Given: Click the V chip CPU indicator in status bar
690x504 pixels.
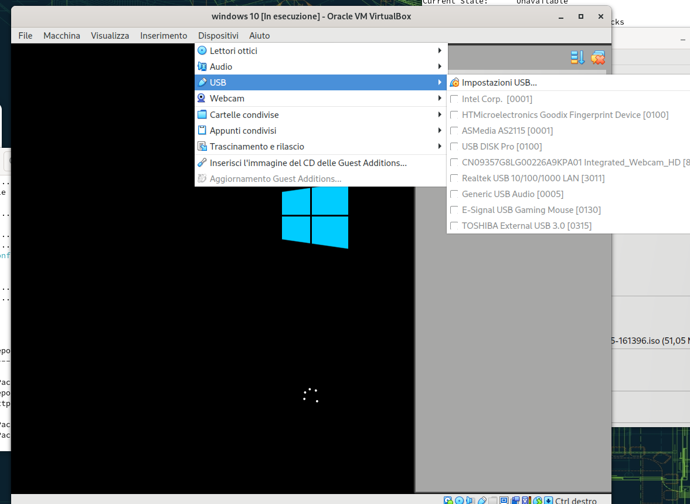Looking at the screenshot, I should 526,500.
